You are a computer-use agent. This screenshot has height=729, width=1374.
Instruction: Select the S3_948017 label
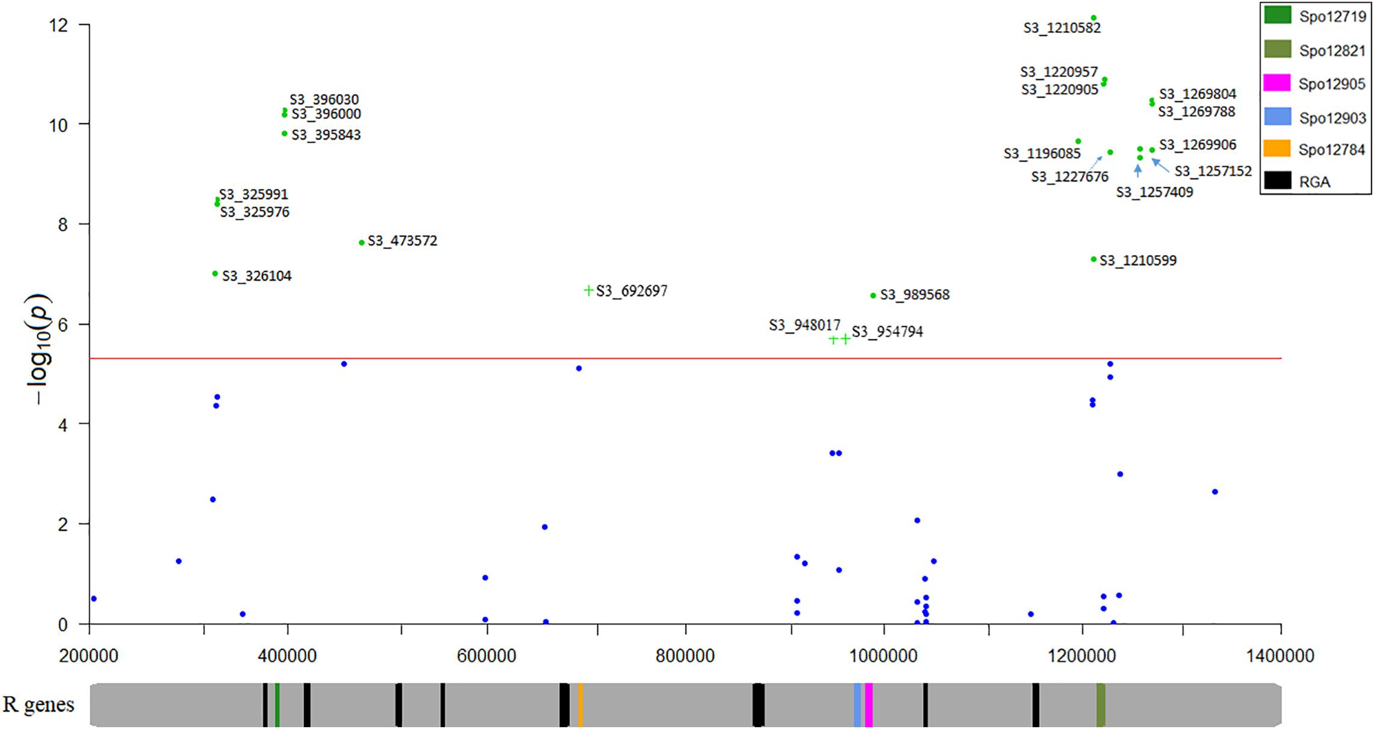tap(804, 326)
